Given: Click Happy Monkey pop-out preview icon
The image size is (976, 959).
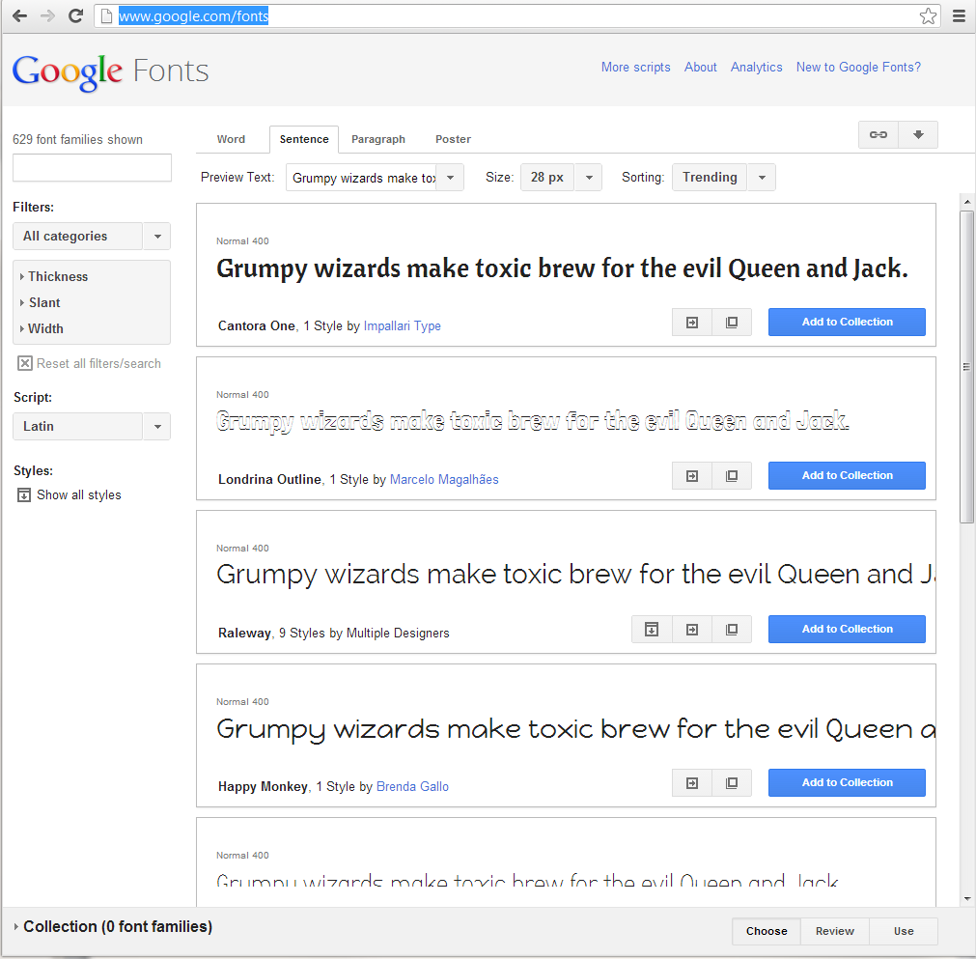Looking at the screenshot, I should [731, 782].
